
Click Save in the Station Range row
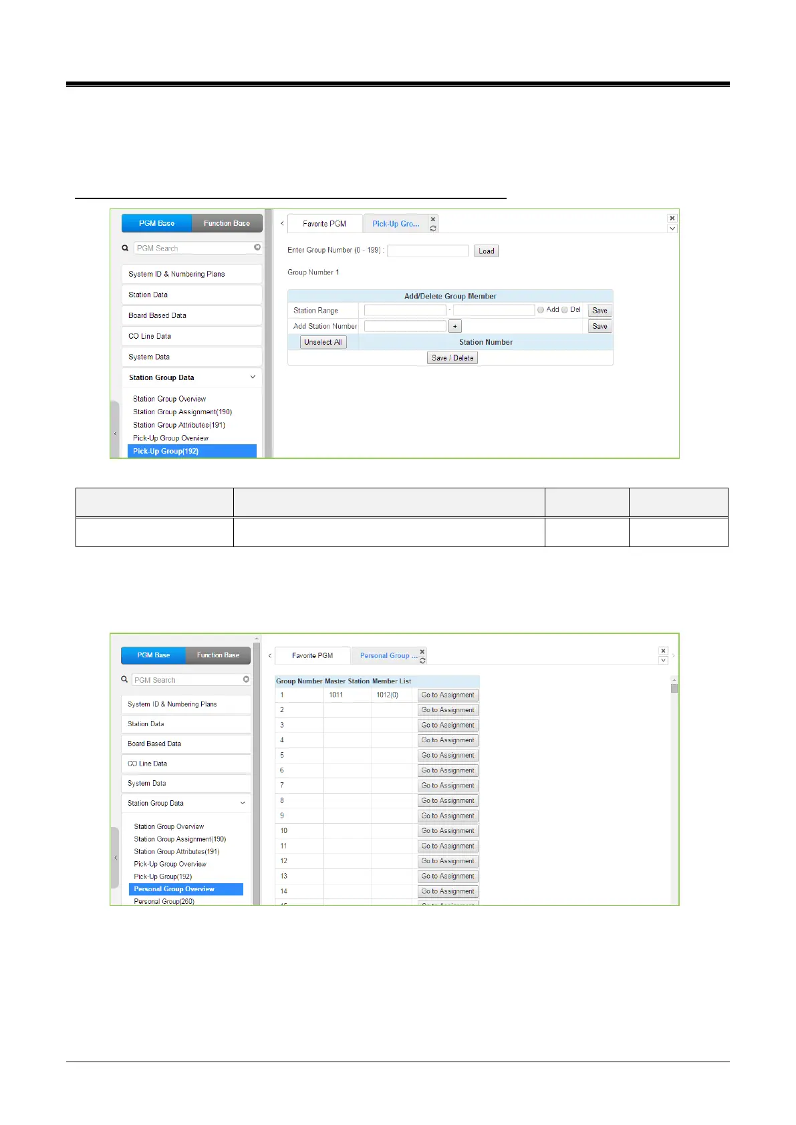(x=600, y=311)
